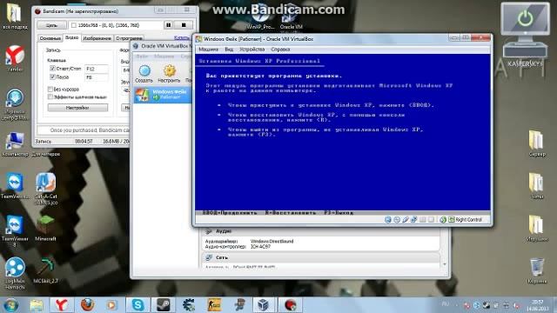
Task: Open the LogMeIn Hamachi desktop shortcut
Action: point(15,273)
